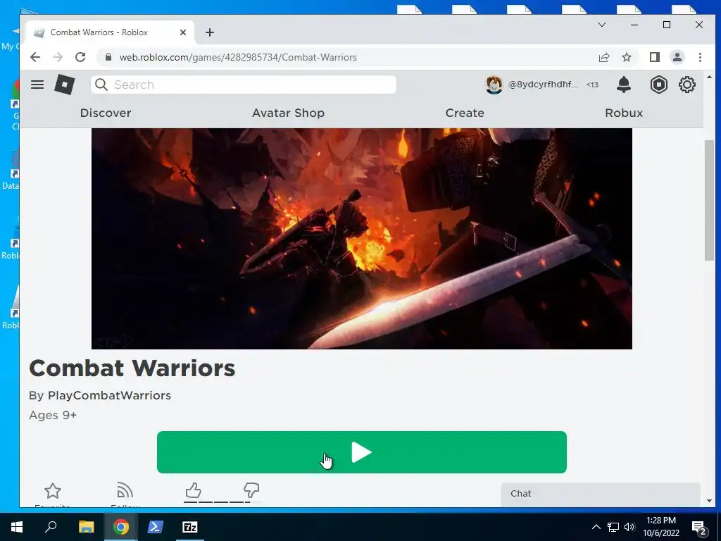Image resolution: width=721 pixels, height=541 pixels.
Task: Open File Explorer from taskbar
Action: [86, 527]
